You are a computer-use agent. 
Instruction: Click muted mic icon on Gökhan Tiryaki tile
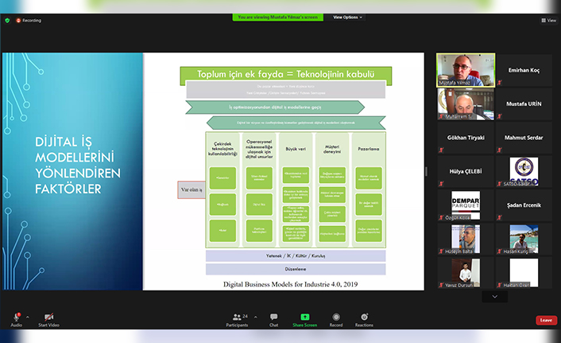pyautogui.click(x=441, y=150)
